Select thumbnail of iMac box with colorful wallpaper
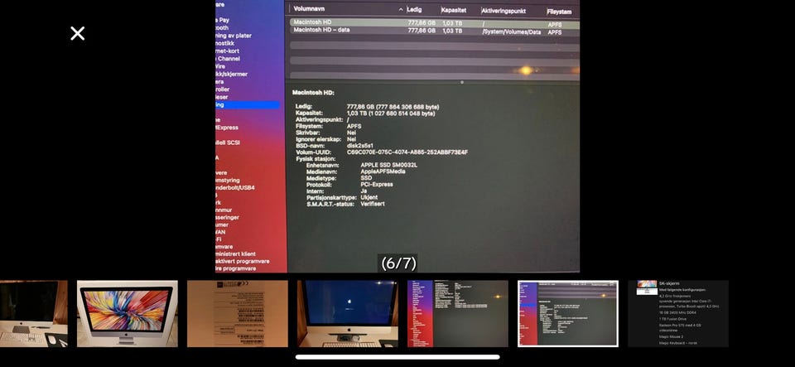 pyautogui.click(x=128, y=314)
